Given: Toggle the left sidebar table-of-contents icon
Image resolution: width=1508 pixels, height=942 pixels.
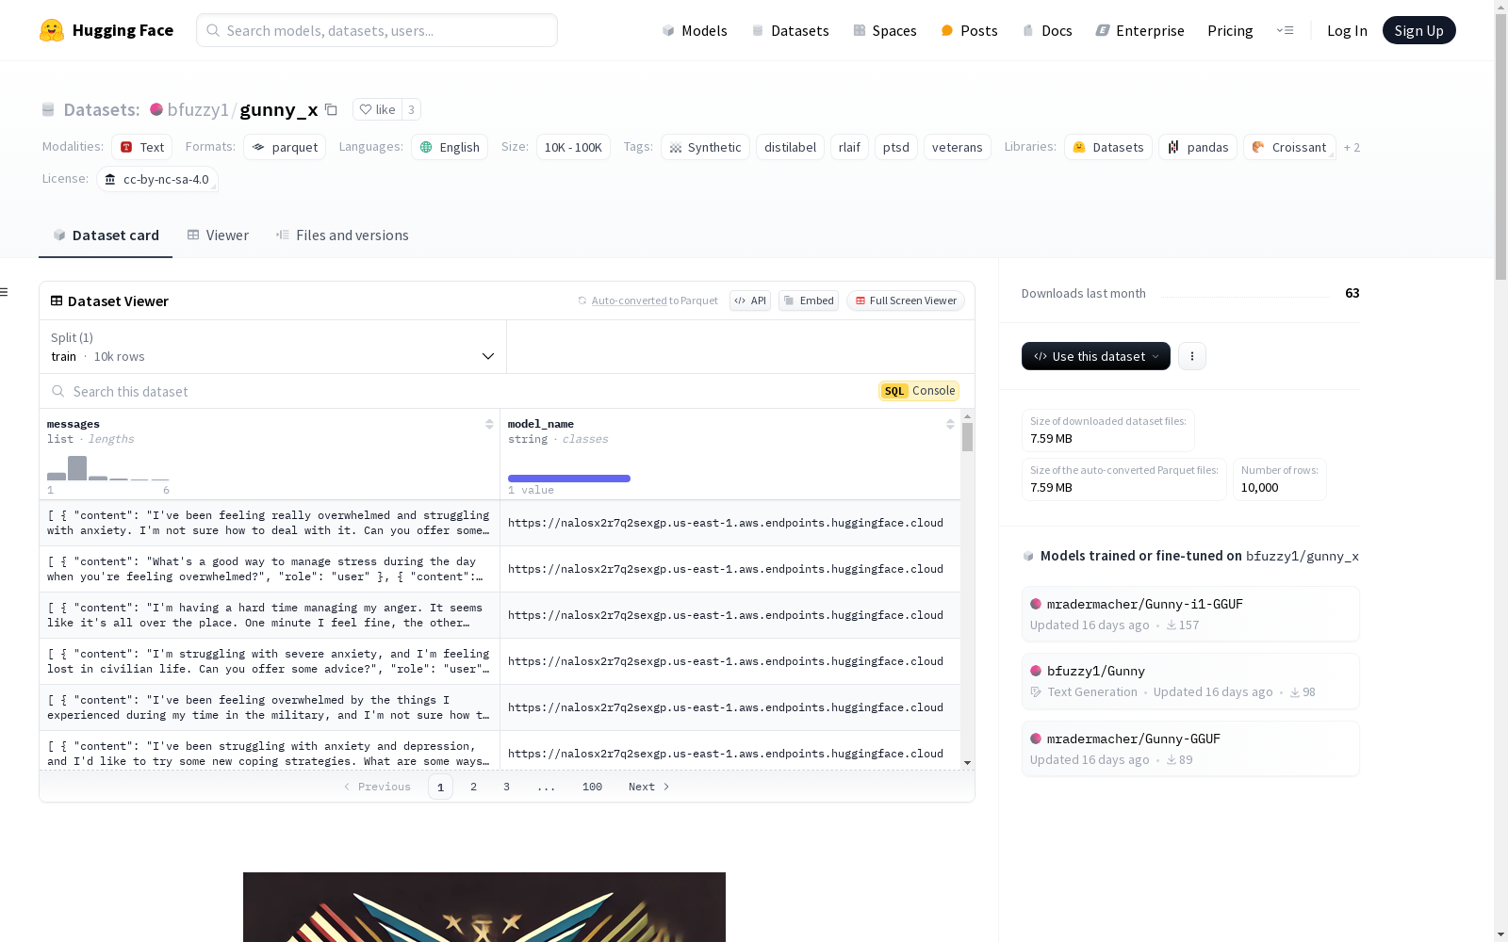Looking at the screenshot, I should pos(5,292).
